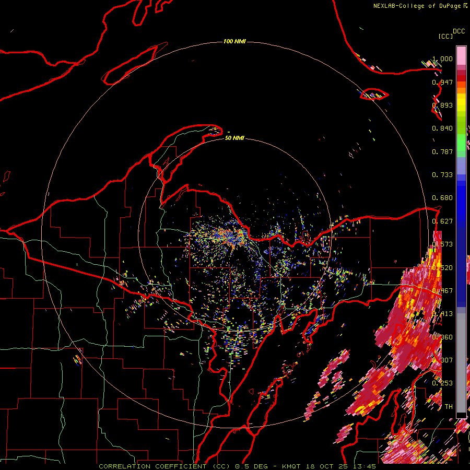Click the dark red segment of the color bar
Screen dimensions: 470x470
coord(461,78)
